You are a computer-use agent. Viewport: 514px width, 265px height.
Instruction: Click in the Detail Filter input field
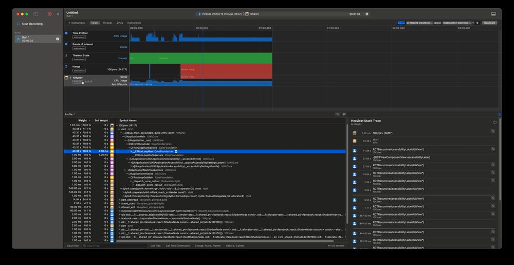tap(115, 245)
